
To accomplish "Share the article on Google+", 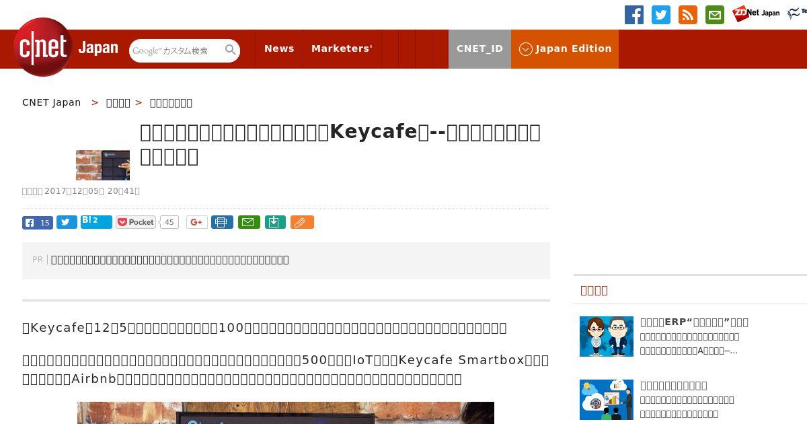I will (x=197, y=222).
